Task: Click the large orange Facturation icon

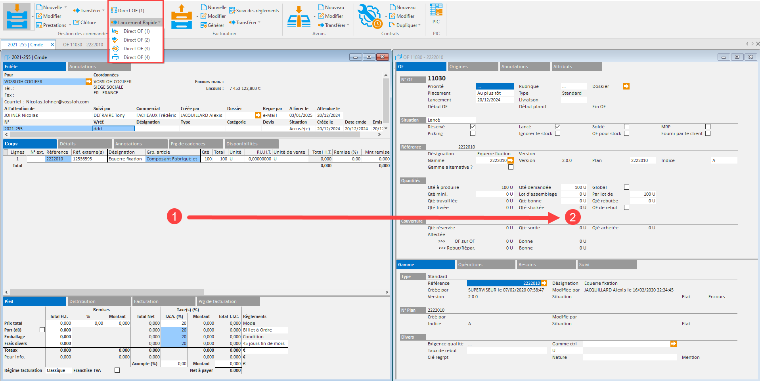Action: click(181, 17)
